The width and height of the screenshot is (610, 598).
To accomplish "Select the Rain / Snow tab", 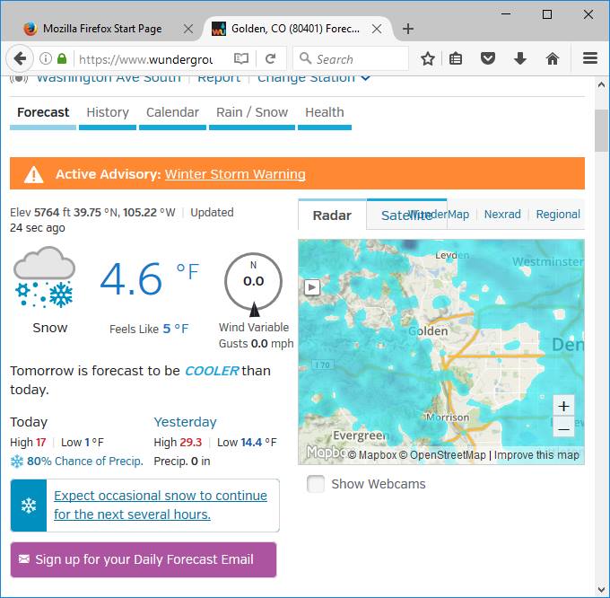I will point(252,112).
